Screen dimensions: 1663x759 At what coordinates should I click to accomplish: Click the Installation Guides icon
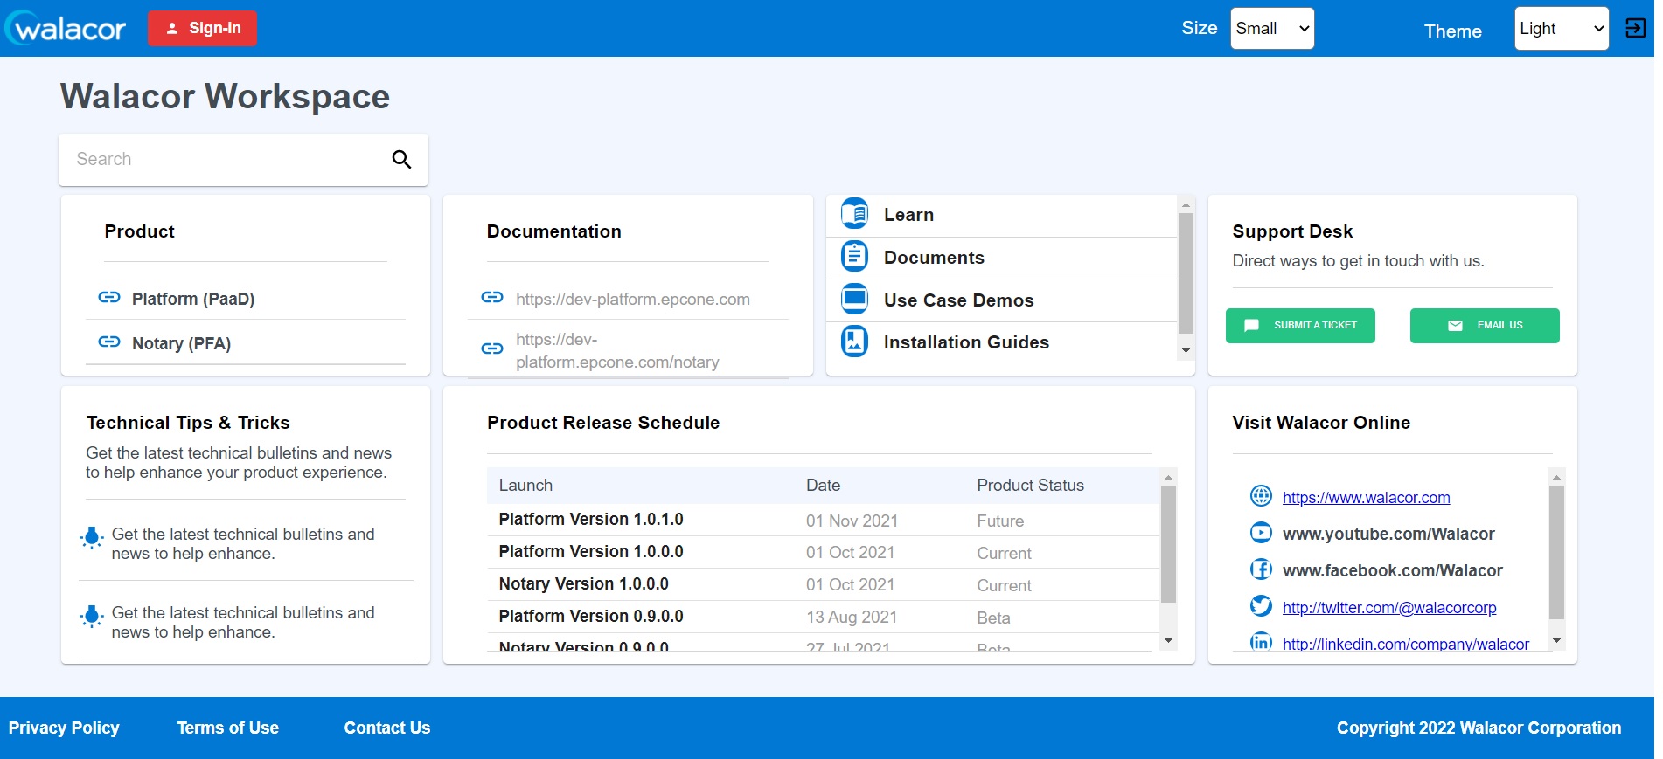(854, 342)
